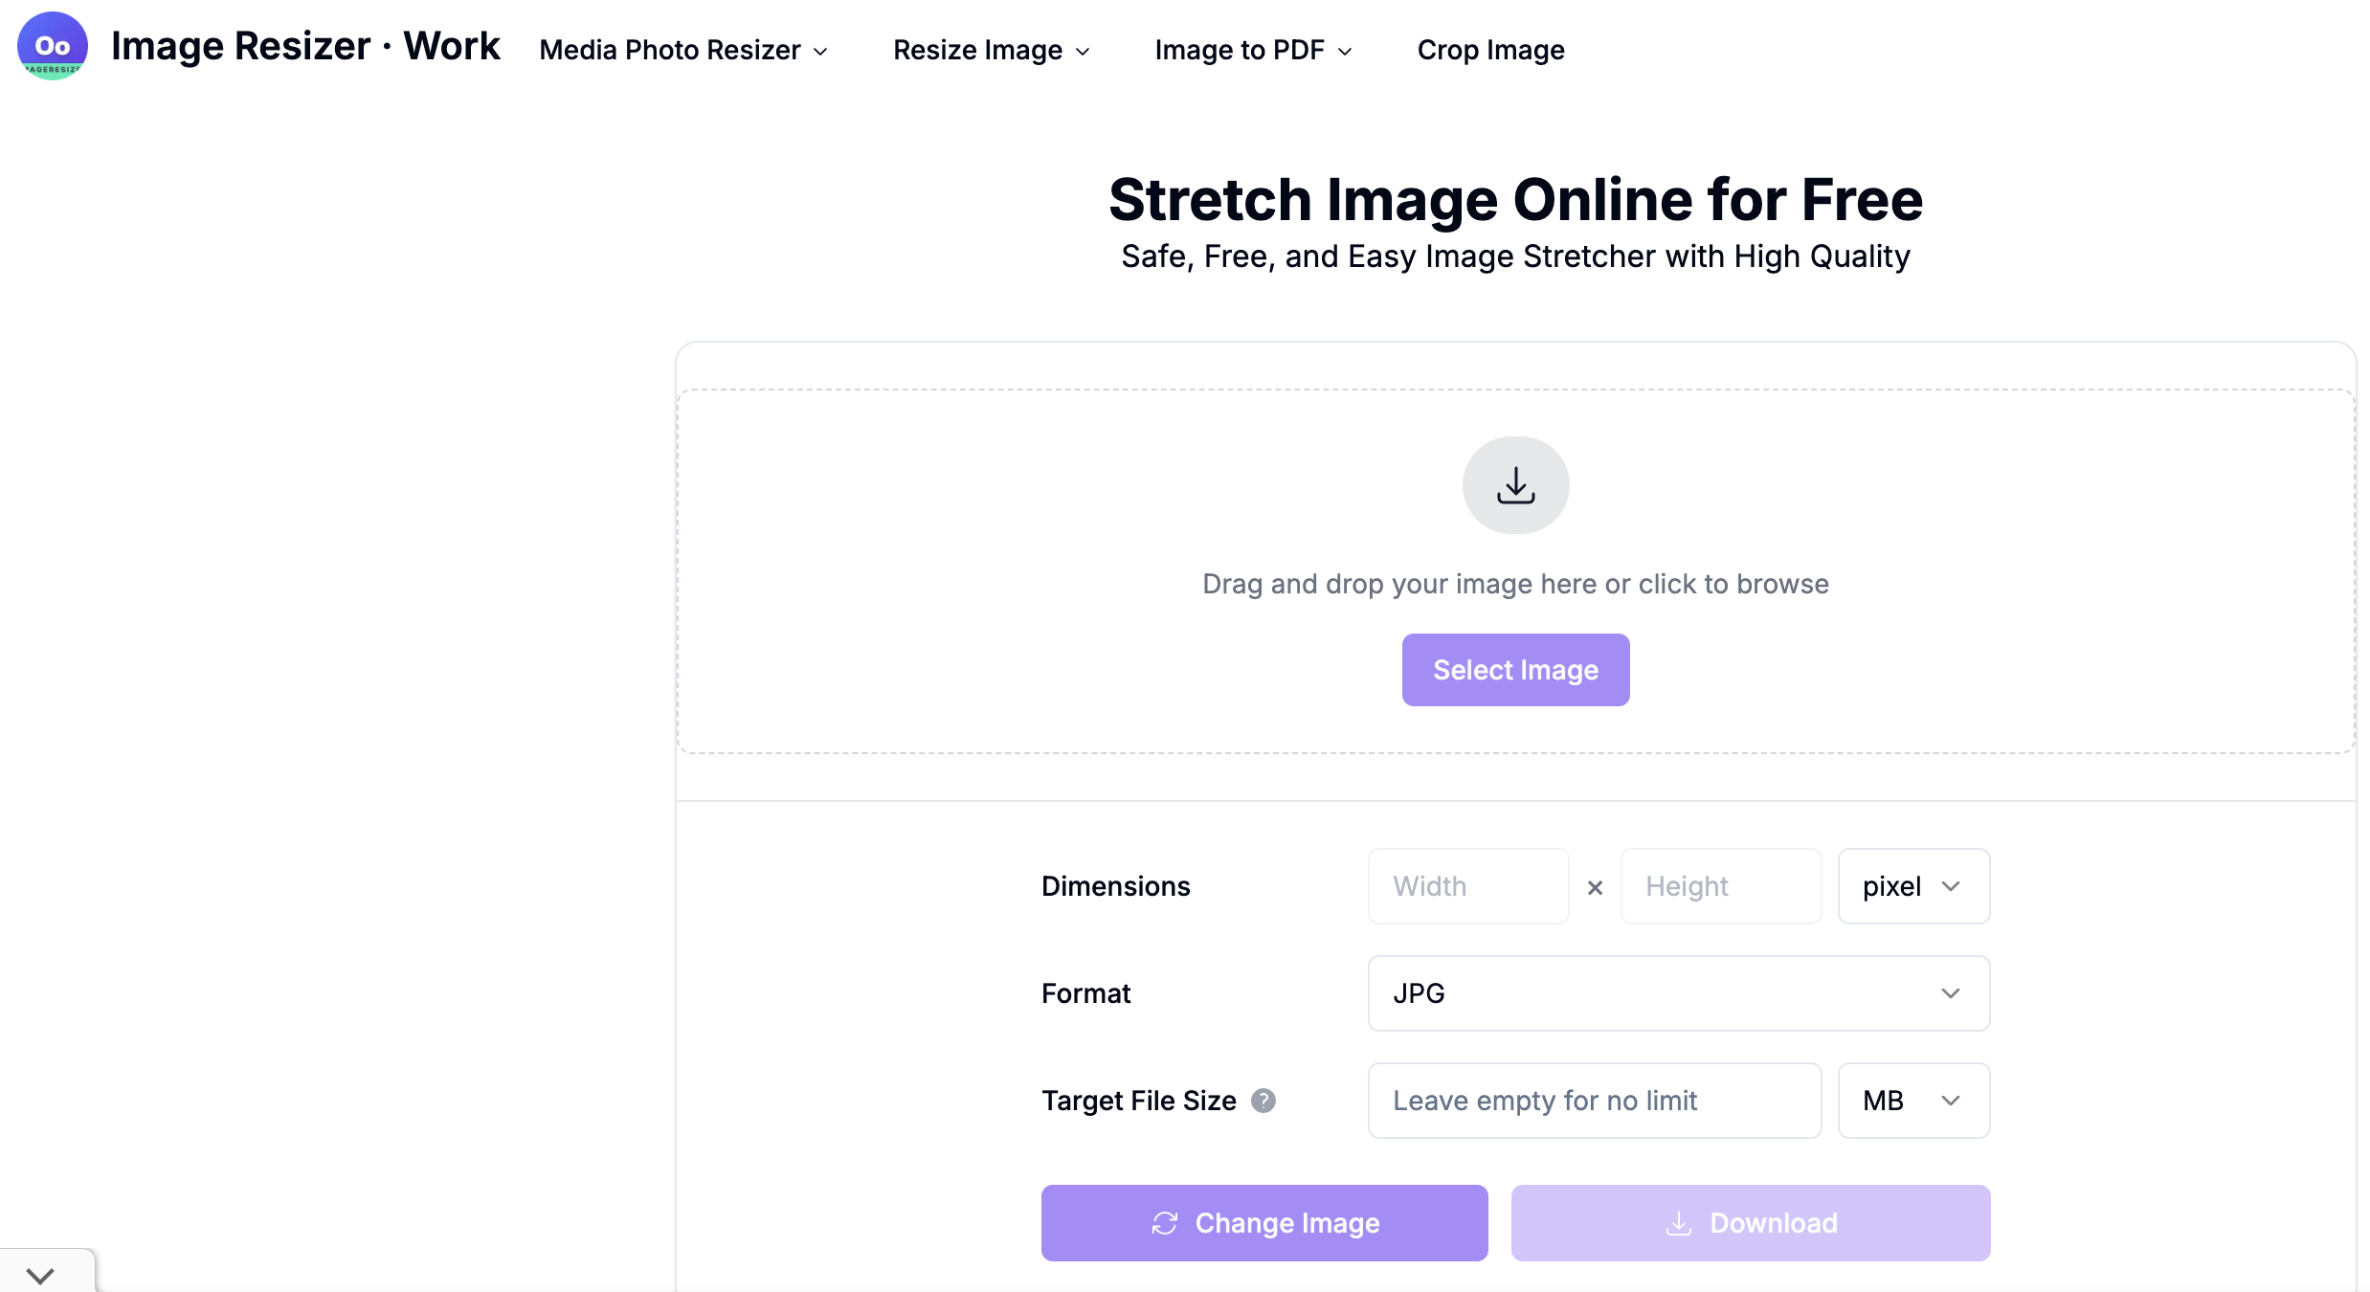Click the target file size input field
The image size is (2370, 1292).
click(x=1594, y=1101)
